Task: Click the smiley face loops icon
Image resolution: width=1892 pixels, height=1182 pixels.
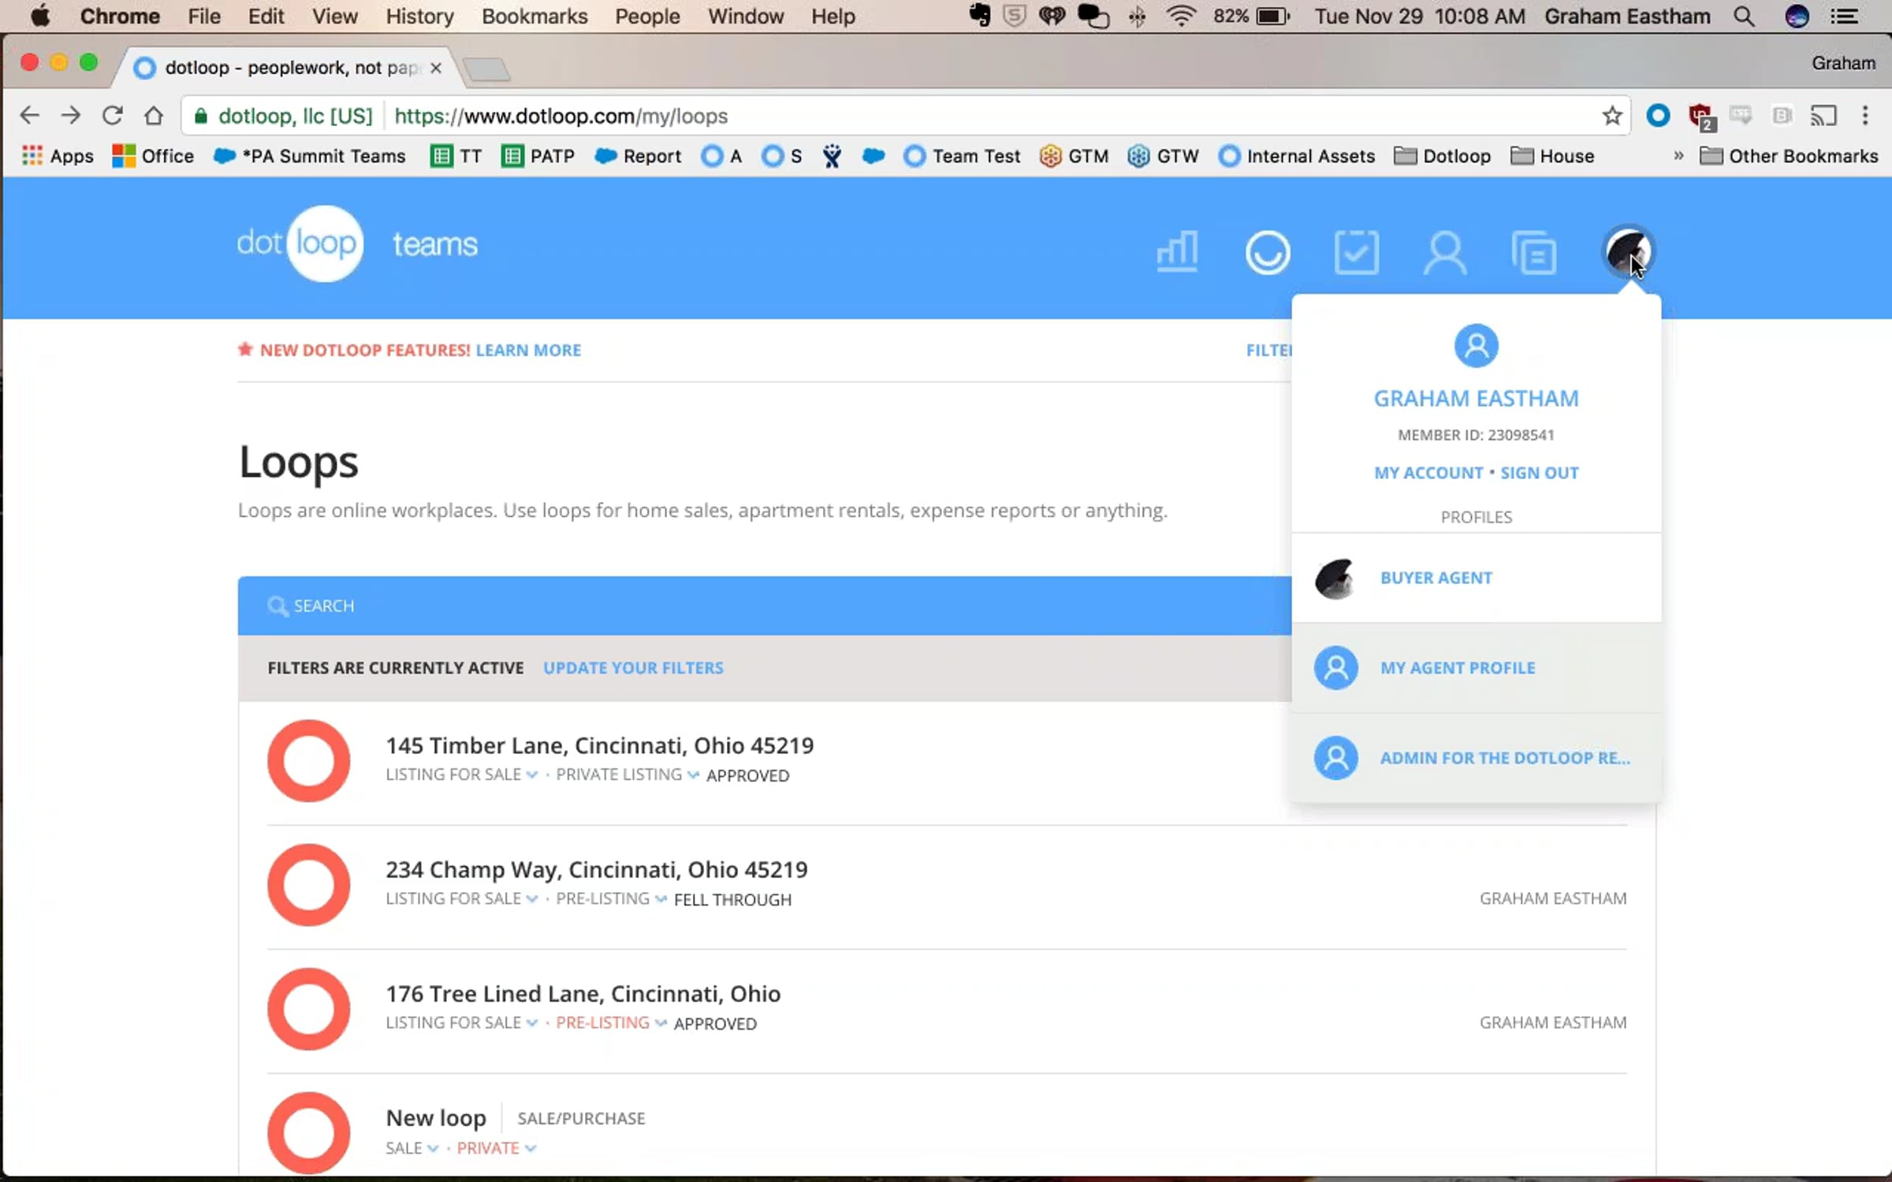Action: click(1267, 252)
